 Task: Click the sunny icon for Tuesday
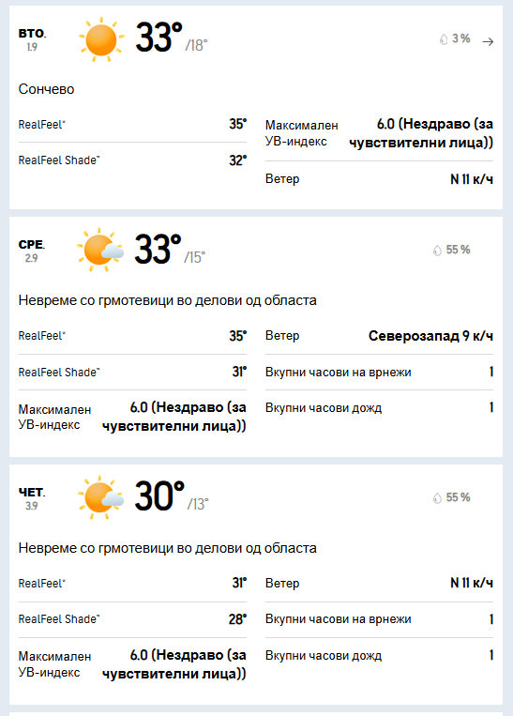(x=101, y=39)
